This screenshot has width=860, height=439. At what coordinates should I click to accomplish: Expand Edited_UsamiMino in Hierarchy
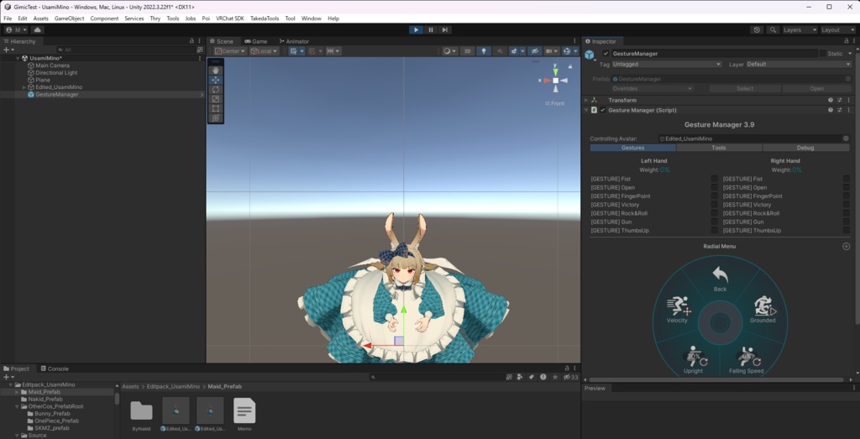[24, 87]
